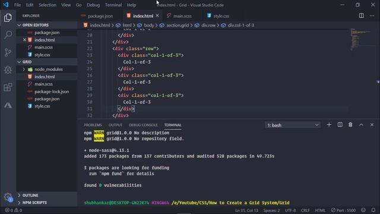Click the Port : 5500 Live Server status

343,210
